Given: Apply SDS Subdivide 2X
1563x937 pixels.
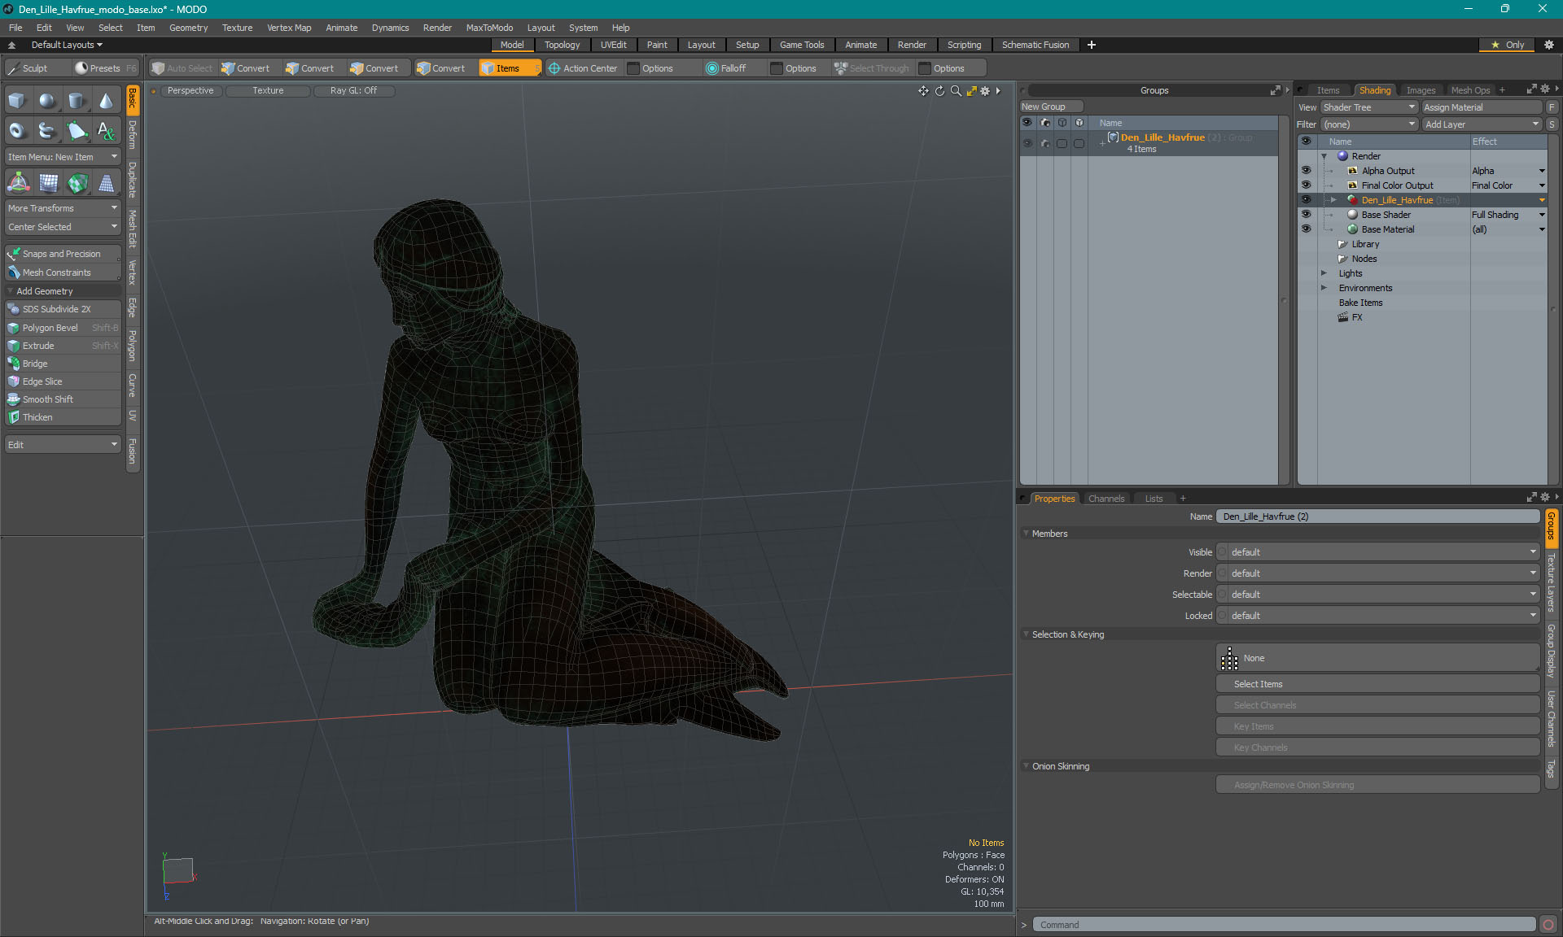Looking at the screenshot, I should click(x=63, y=309).
